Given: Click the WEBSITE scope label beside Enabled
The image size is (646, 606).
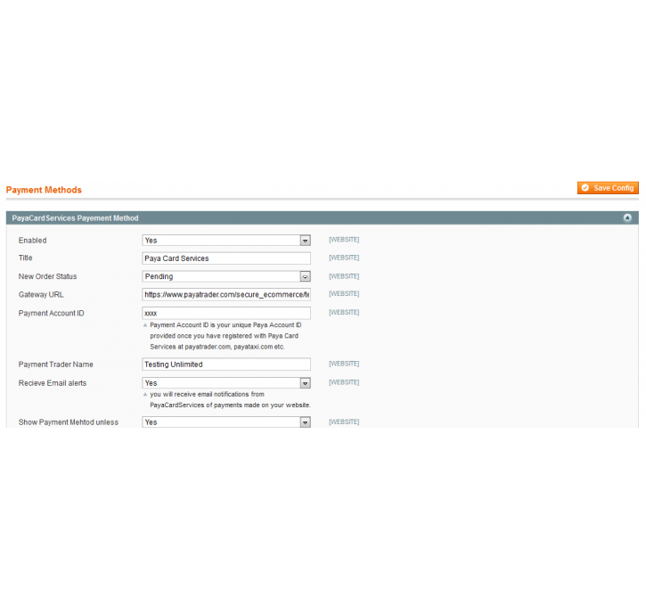Looking at the screenshot, I should (x=344, y=240).
